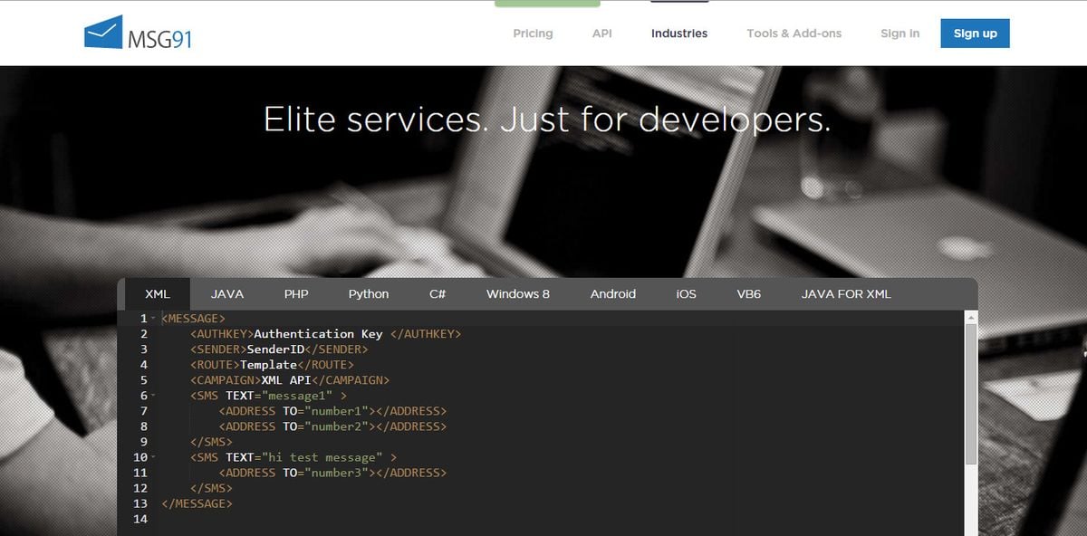The width and height of the screenshot is (1087, 536).
Task: Choose the VB6 sample tab
Action: coord(748,293)
